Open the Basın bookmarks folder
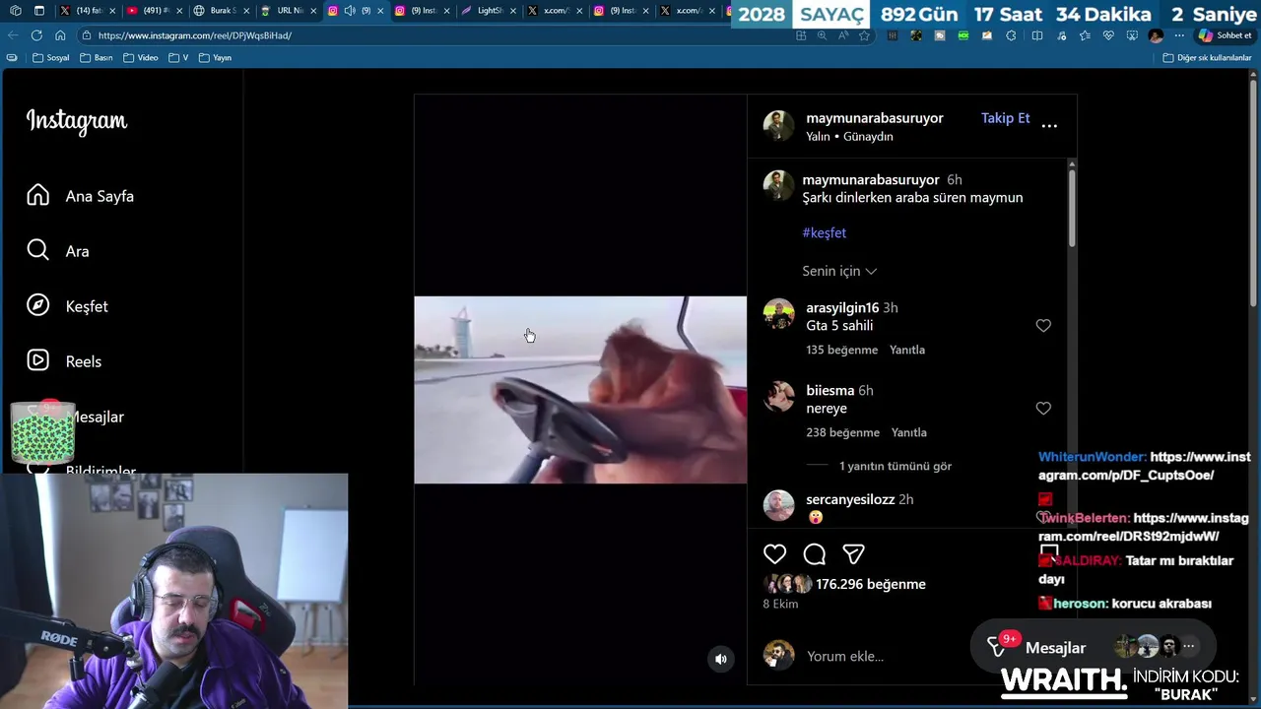This screenshot has height=709, width=1261. [x=96, y=58]
